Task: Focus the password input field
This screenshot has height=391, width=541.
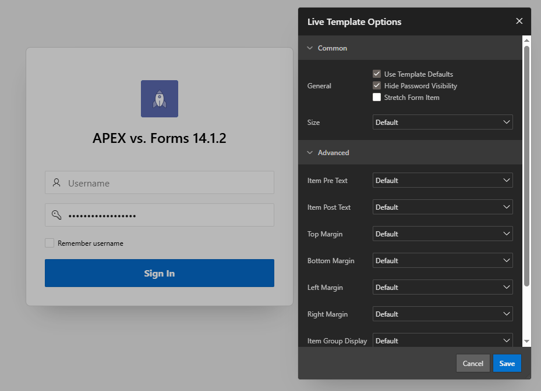Action: pos(160,215)
